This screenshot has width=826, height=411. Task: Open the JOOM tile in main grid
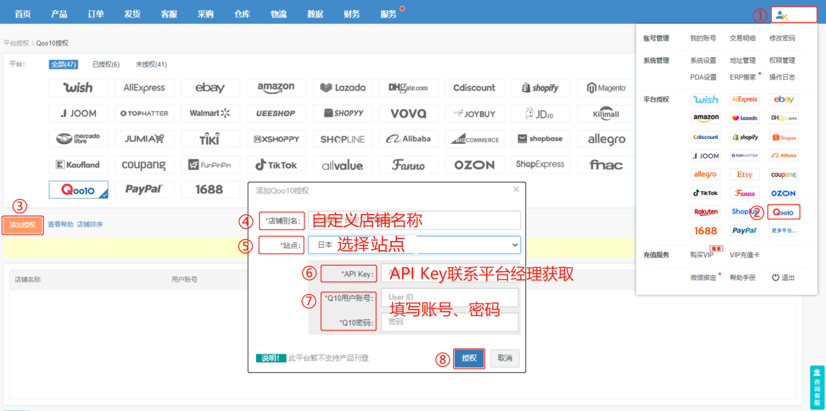coord(78,114)
